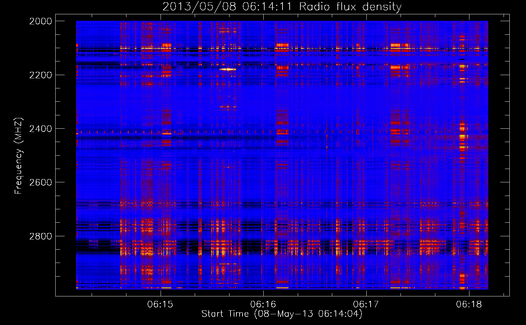Click the 06:16 time axis label
The image size is (526, 325).
point(263,305)
